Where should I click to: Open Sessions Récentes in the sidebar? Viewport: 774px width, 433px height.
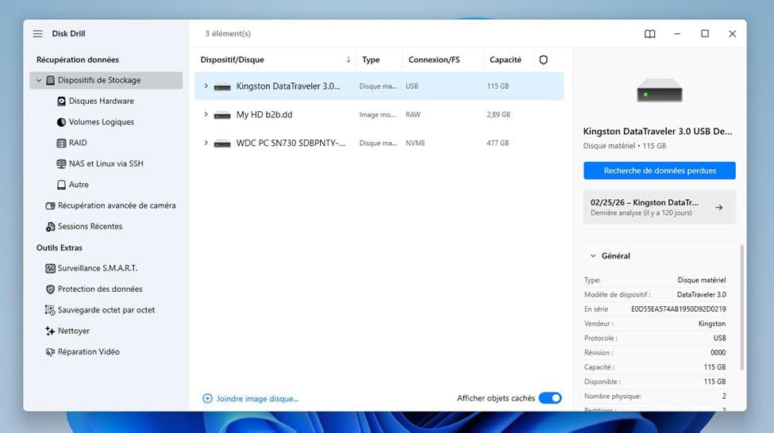[84, 226]
